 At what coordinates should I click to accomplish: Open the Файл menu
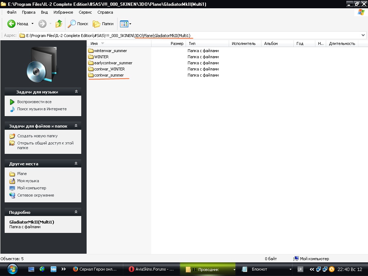coord(11,12)
